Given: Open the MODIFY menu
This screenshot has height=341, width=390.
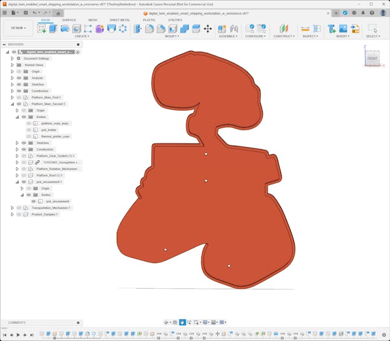Looking at the screenshot, I should point(172,36).
